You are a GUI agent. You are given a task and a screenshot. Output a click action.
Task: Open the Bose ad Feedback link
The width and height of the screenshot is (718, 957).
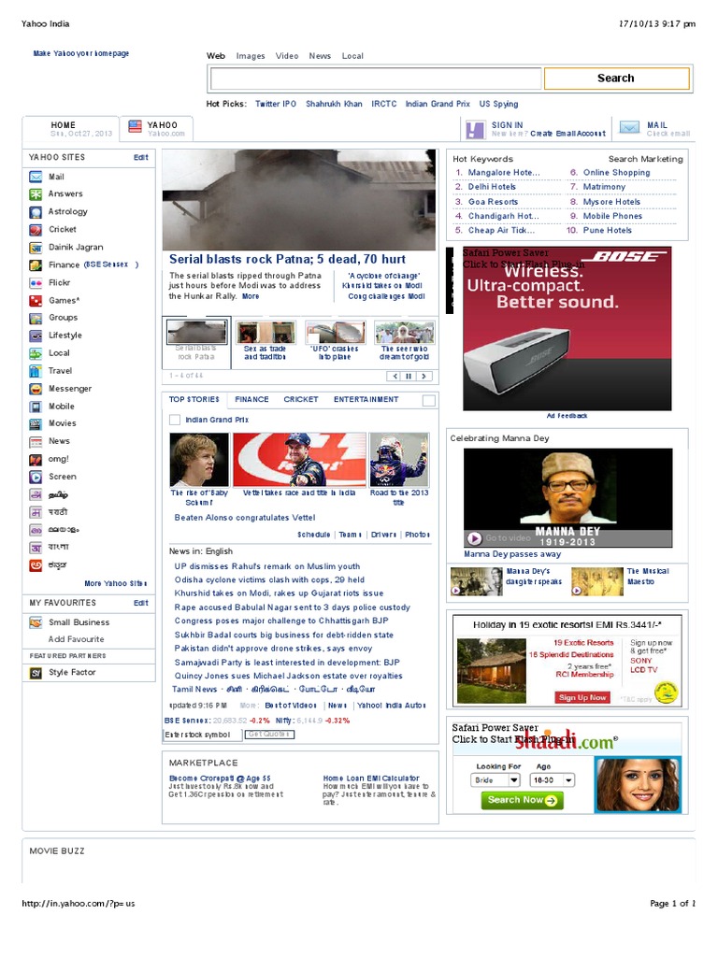click(x=567, y=416)
